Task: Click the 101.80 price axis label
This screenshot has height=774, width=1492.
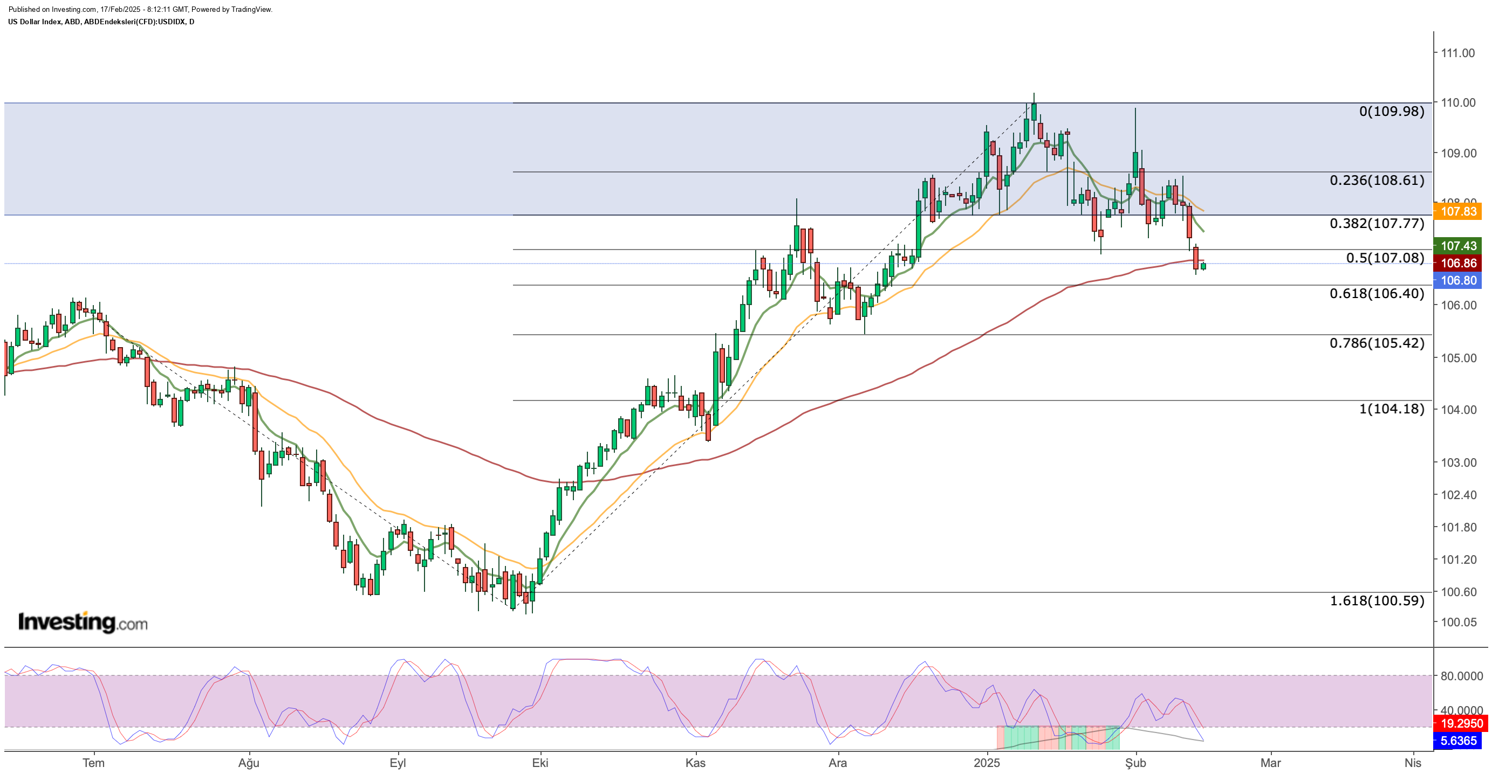Action: [x=1458, y=527]
